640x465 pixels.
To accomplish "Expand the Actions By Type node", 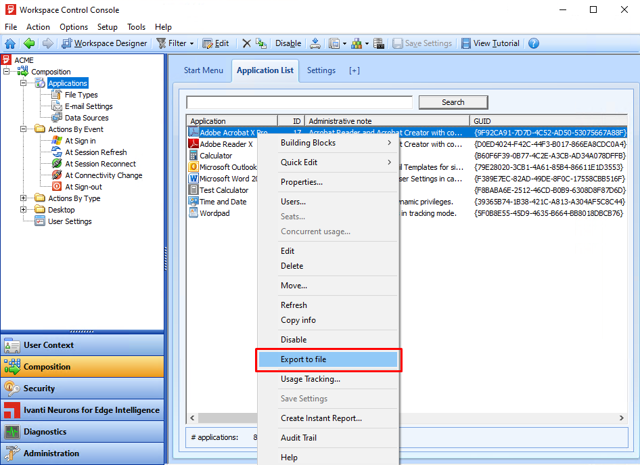I will [23, 198].
